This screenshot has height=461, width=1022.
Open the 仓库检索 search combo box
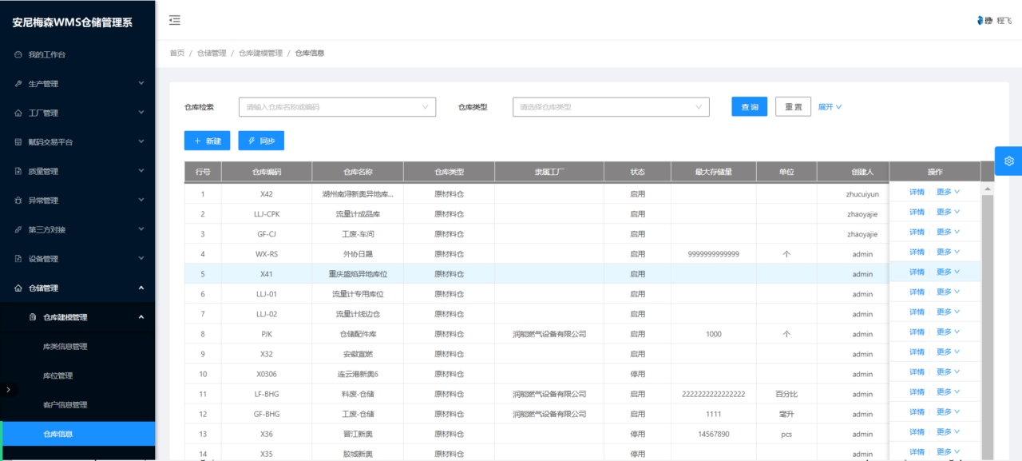click(x=337, y=106)
